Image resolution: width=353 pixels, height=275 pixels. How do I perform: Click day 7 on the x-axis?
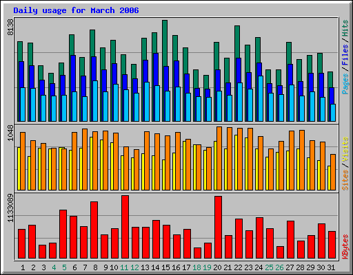[85, 267]
